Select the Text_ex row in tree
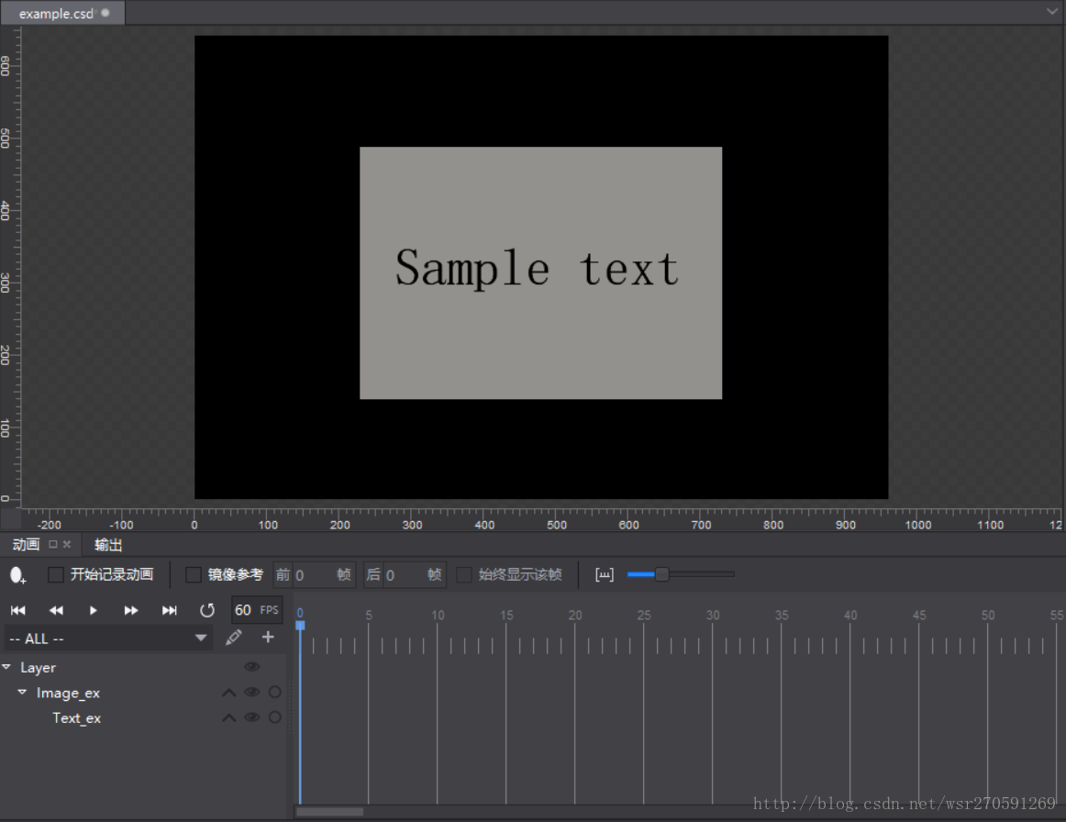 pyautogui.click(x=143, y=718)
